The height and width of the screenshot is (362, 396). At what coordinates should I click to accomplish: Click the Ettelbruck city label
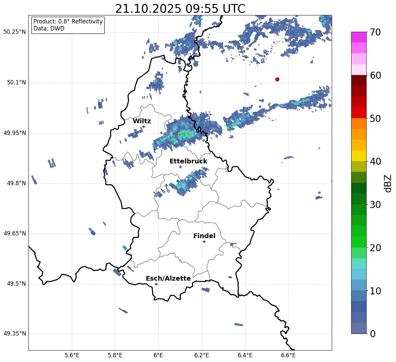(188, 161)
